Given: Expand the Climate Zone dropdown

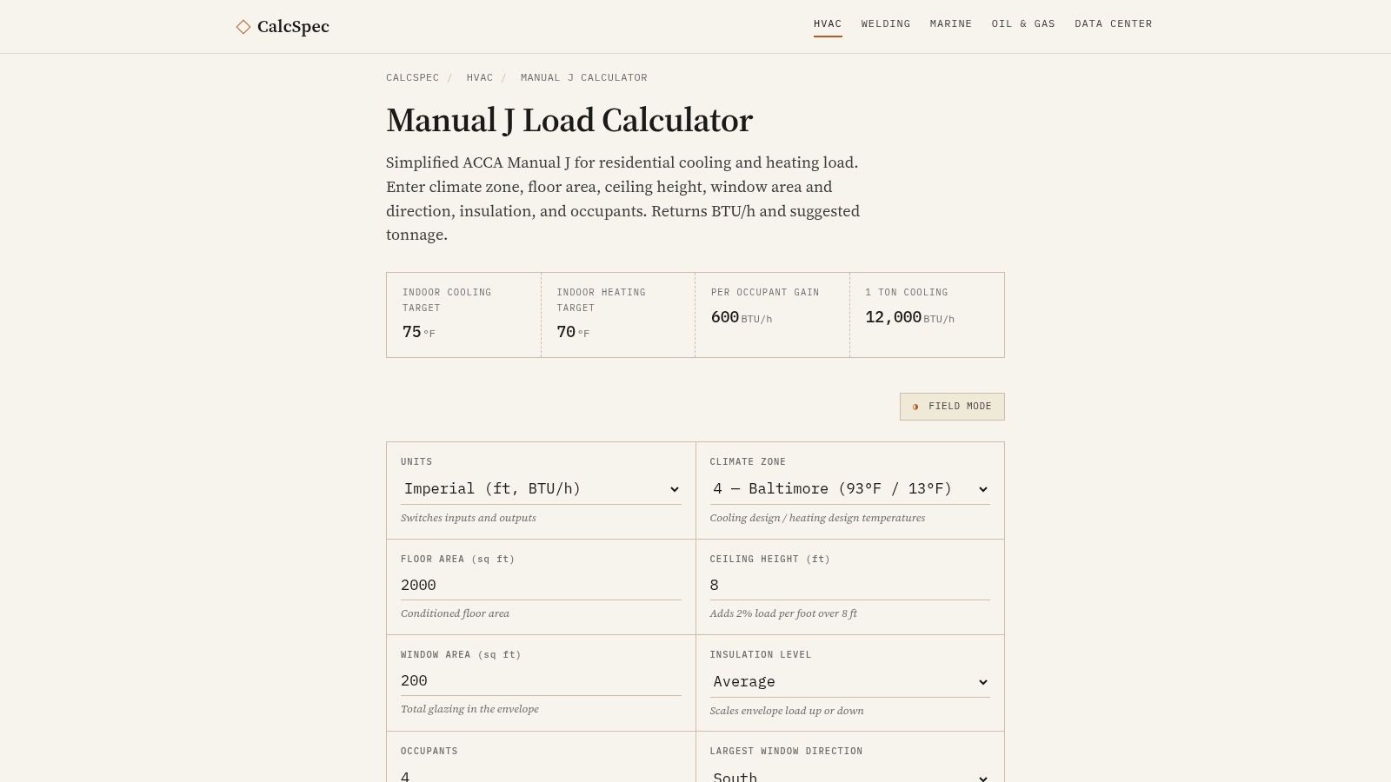Looking at the screenshot, I should 849,489.
